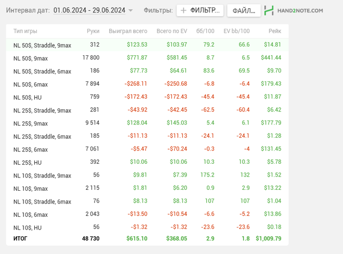
Task: Click the ИТОГ total row label
Action: (21, 238)
